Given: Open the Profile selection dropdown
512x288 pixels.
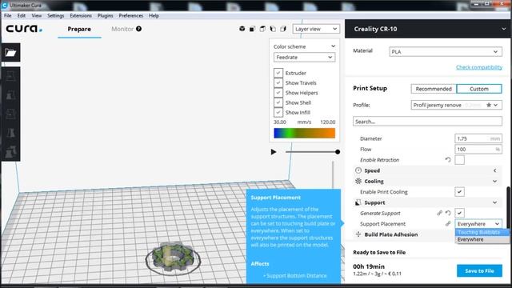Looking at the screenshot, I should click(x=457, y=105).
